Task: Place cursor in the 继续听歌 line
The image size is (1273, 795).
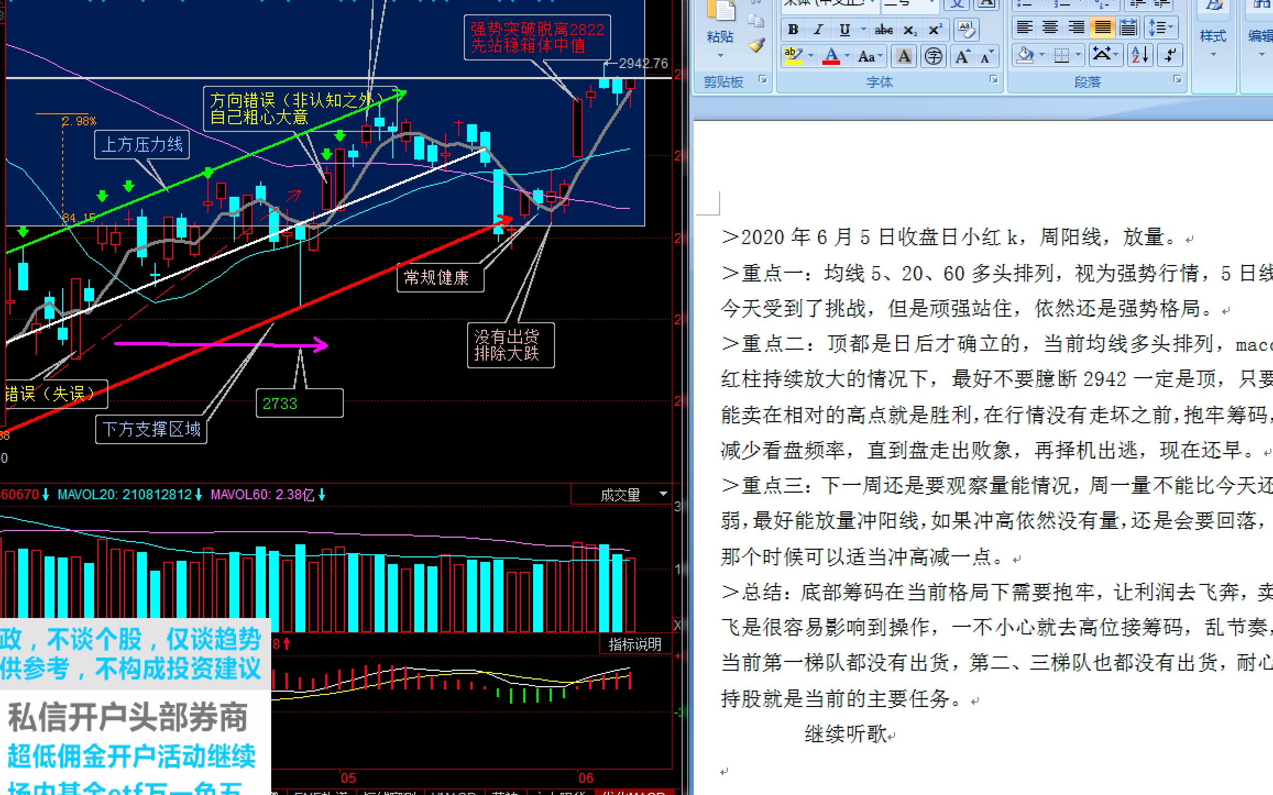Action: pyautogui.click(x=846, y=733)
